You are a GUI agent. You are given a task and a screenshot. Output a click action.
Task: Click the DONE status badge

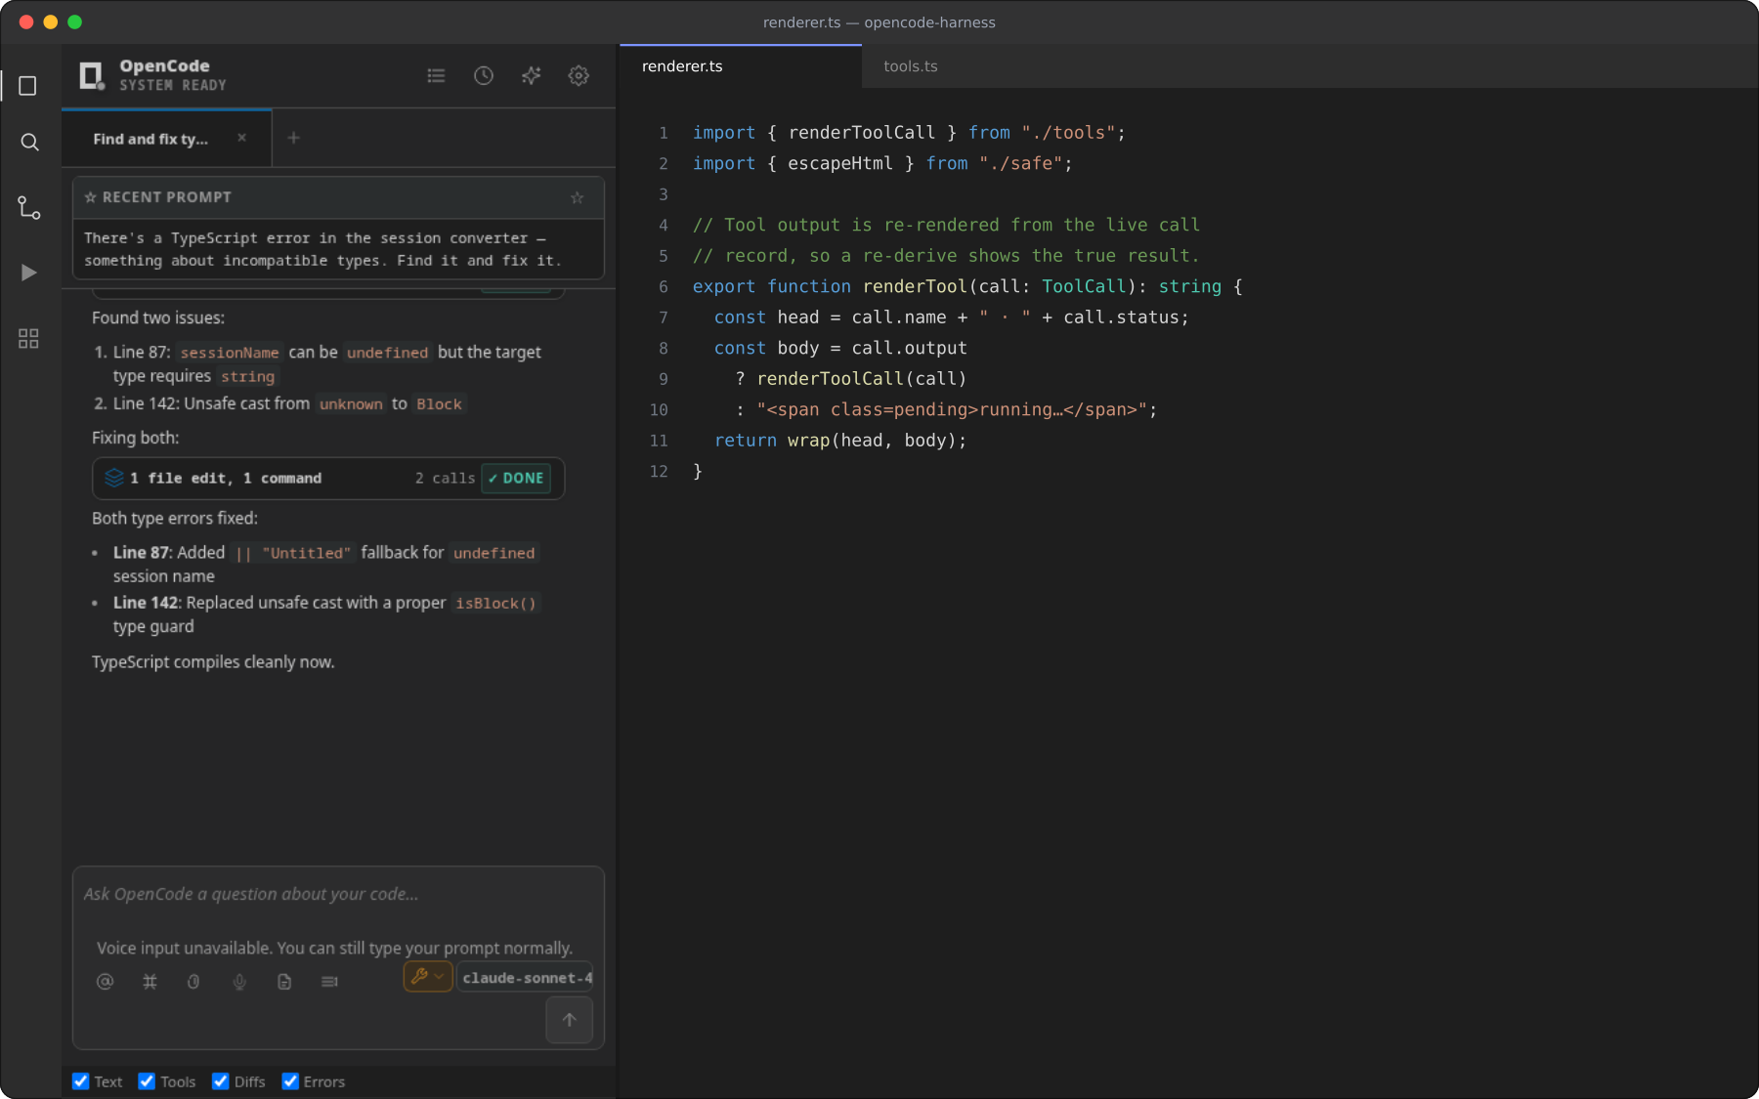(x=516, y=478)
